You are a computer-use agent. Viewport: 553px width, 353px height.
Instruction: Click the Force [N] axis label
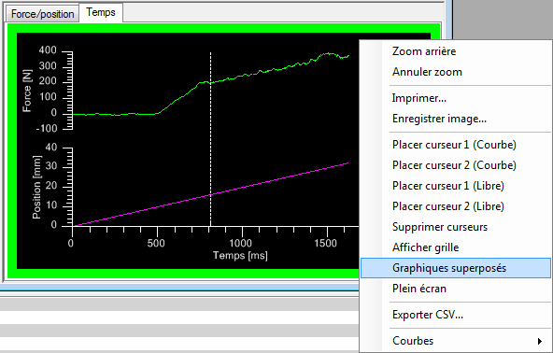(27, 91)
